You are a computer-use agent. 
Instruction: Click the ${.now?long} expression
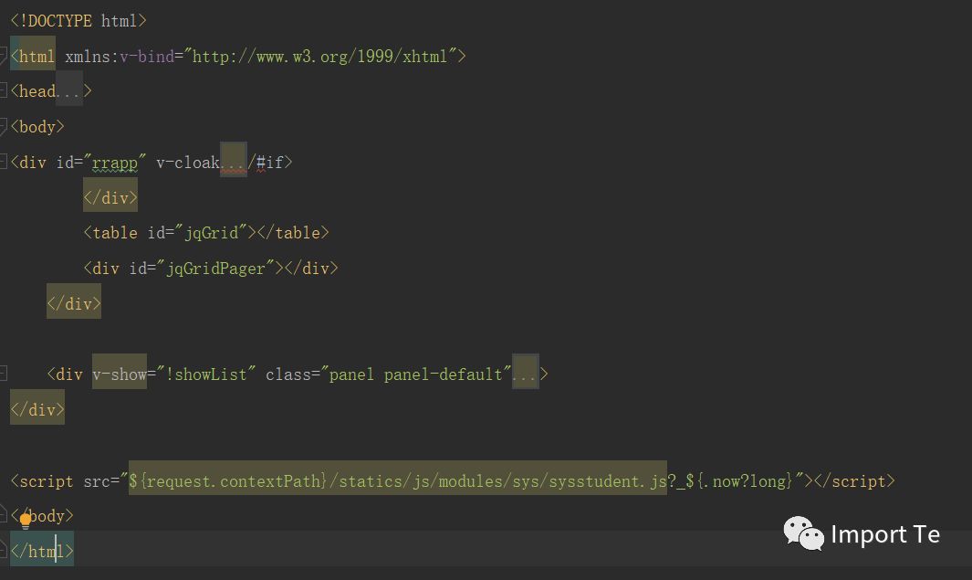coord(739,481)
